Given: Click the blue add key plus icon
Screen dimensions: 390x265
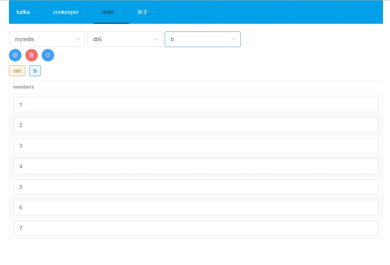Looking at the screenshot, I should pyautogui.click(x=15, y=55).
